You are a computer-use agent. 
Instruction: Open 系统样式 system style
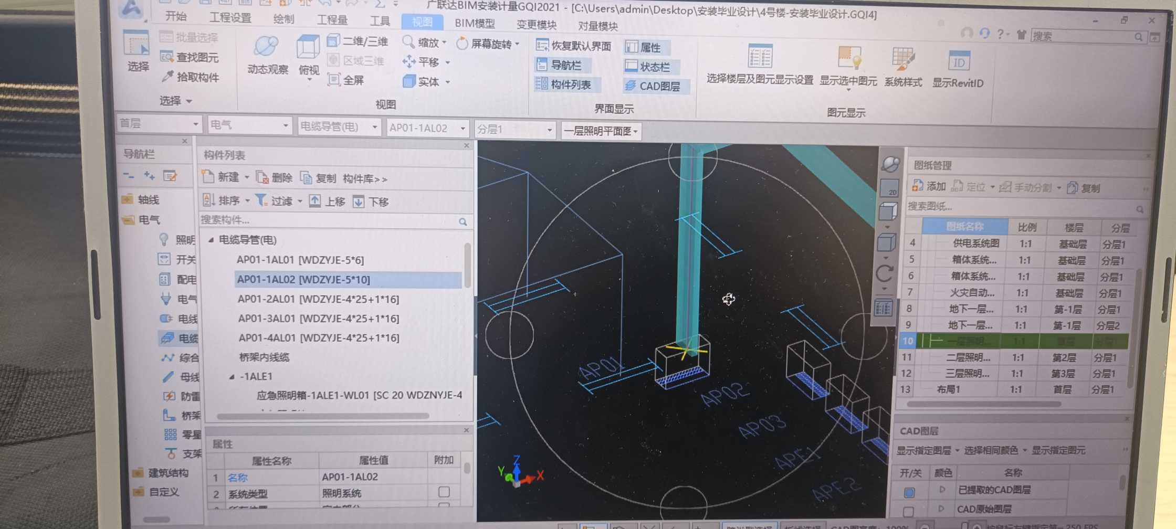tap(903, 67)
